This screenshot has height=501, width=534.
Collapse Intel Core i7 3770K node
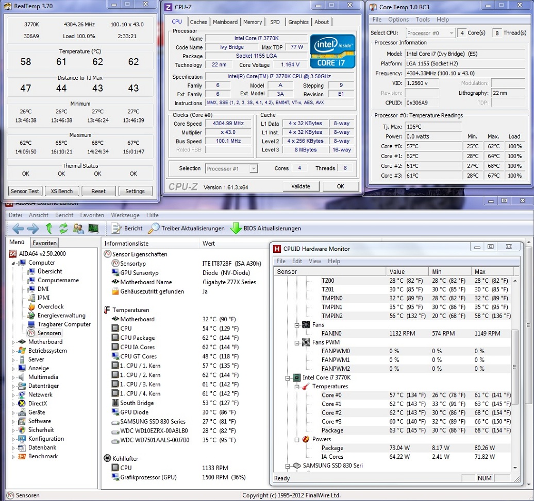pos(288,378)
